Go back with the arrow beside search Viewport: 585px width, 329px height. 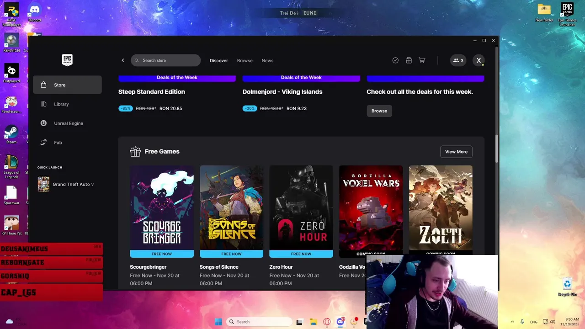pos(122,60)
